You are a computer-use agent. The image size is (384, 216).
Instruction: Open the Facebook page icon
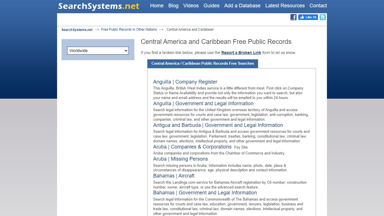(293, 17)
